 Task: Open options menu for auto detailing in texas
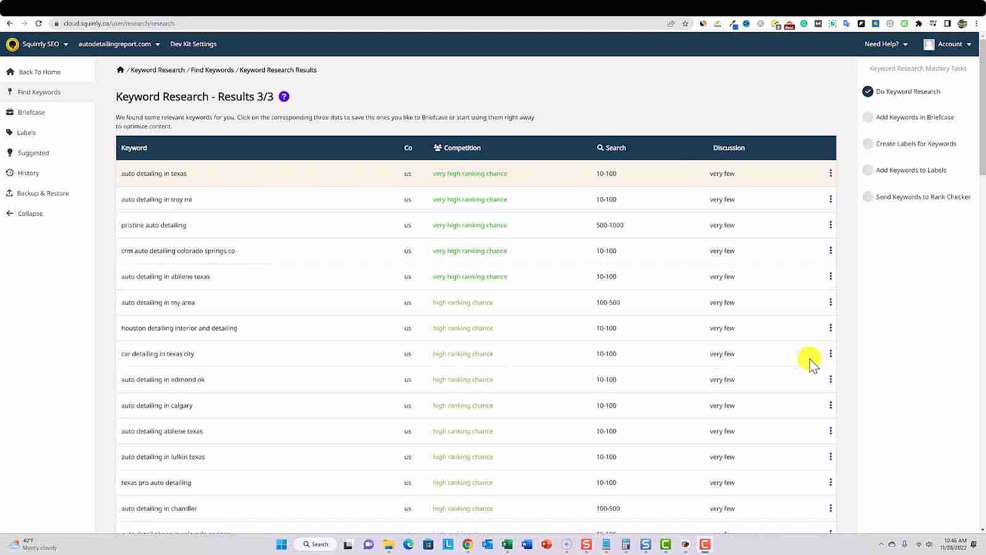[831, 173]
